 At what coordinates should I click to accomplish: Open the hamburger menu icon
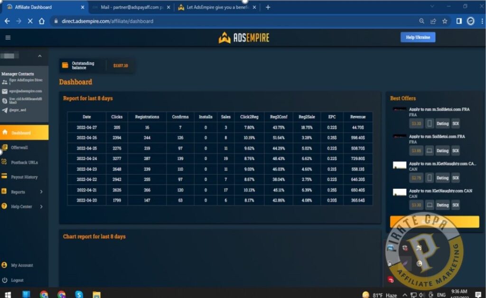[8, 37]
